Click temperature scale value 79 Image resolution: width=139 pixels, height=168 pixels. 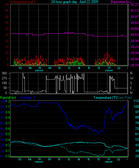point(137,123)
